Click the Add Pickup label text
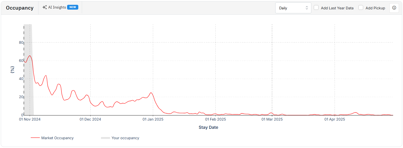 coord(375,8)
